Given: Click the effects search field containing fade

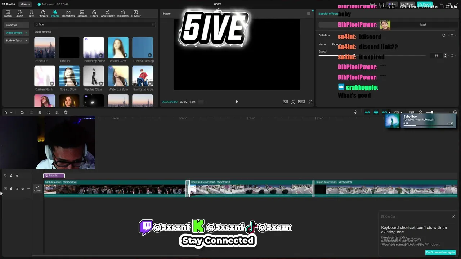Looking at the screenshot, I should tap(95, 24).
